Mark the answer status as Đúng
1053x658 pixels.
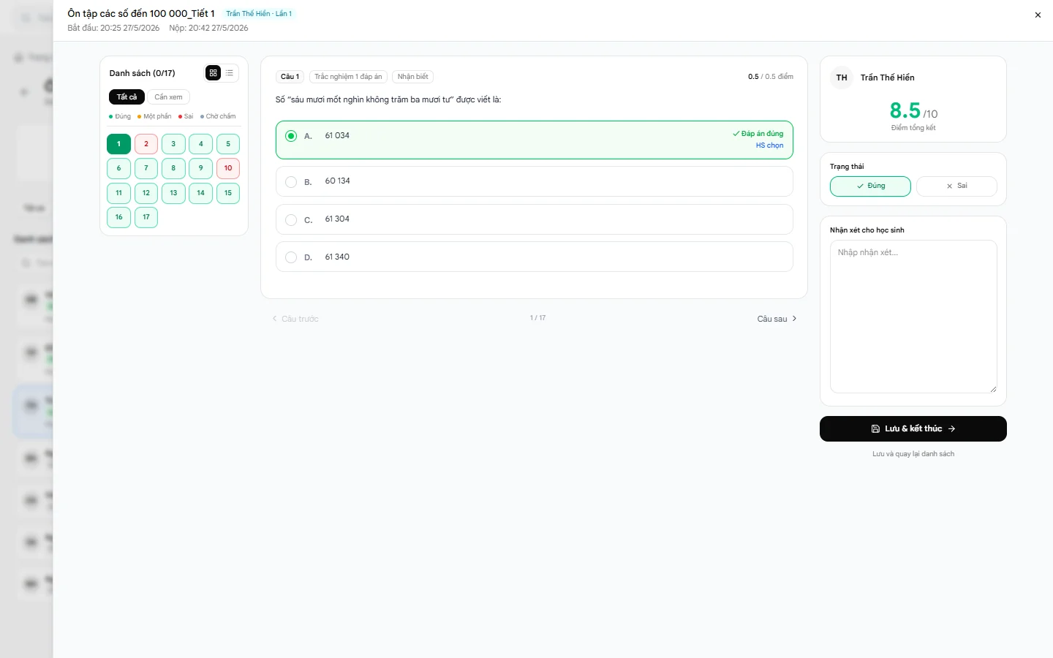pyautogui.click(x=870, y=186)
